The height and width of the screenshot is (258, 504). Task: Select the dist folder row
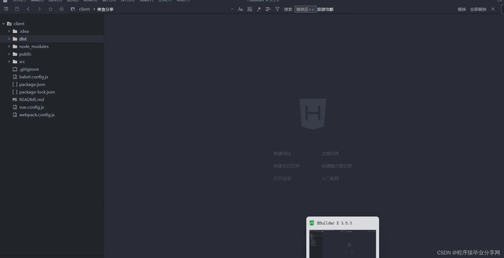(52, 39)
